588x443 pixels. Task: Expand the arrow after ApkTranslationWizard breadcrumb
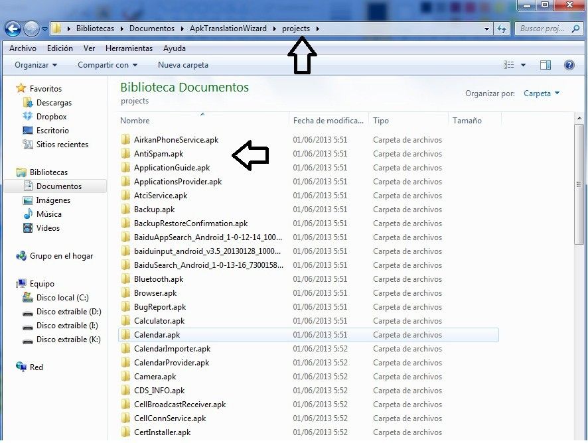point(274,29)
